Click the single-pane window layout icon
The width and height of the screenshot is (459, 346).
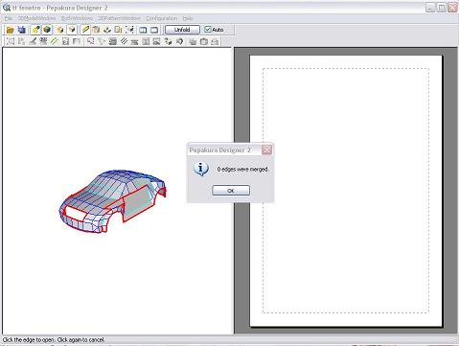(x=154, y=30)
